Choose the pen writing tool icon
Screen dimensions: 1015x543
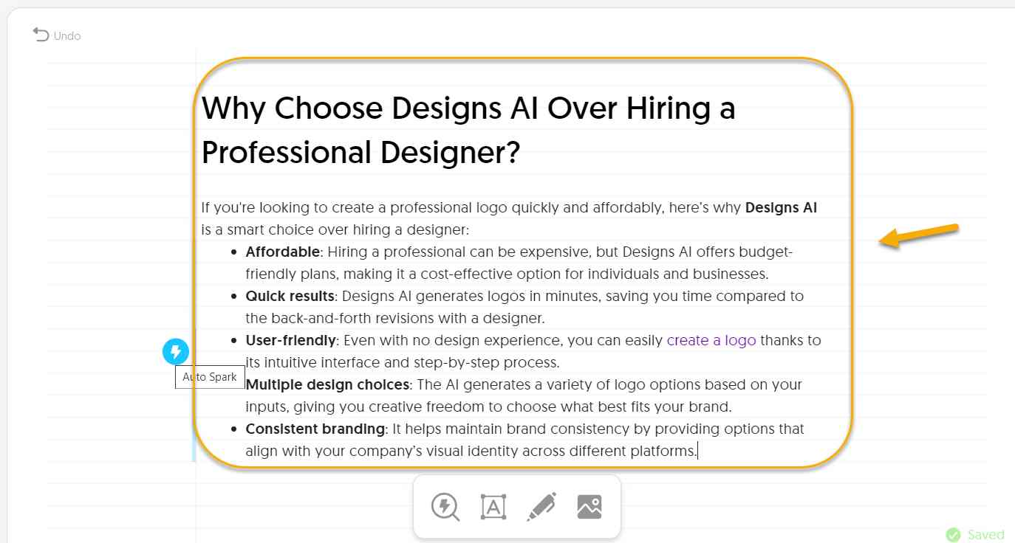(x=541, y=507)
